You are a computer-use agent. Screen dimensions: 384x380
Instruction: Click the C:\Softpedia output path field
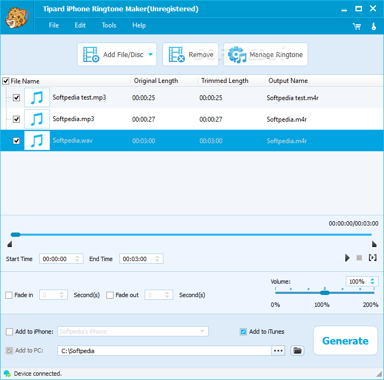(x=165, y=350)
